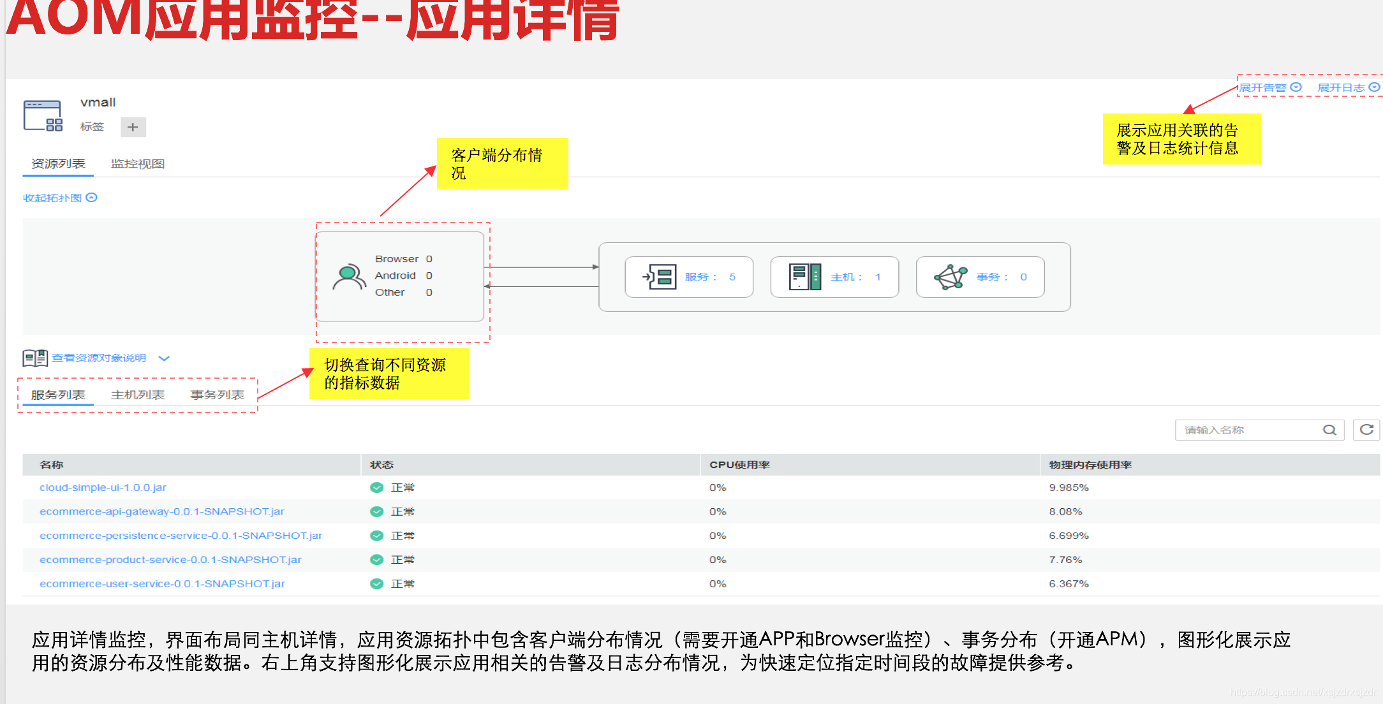This screenshot has height=704, width=1383.
Task: Switch to 监控视图 tab
Action: 138,164
